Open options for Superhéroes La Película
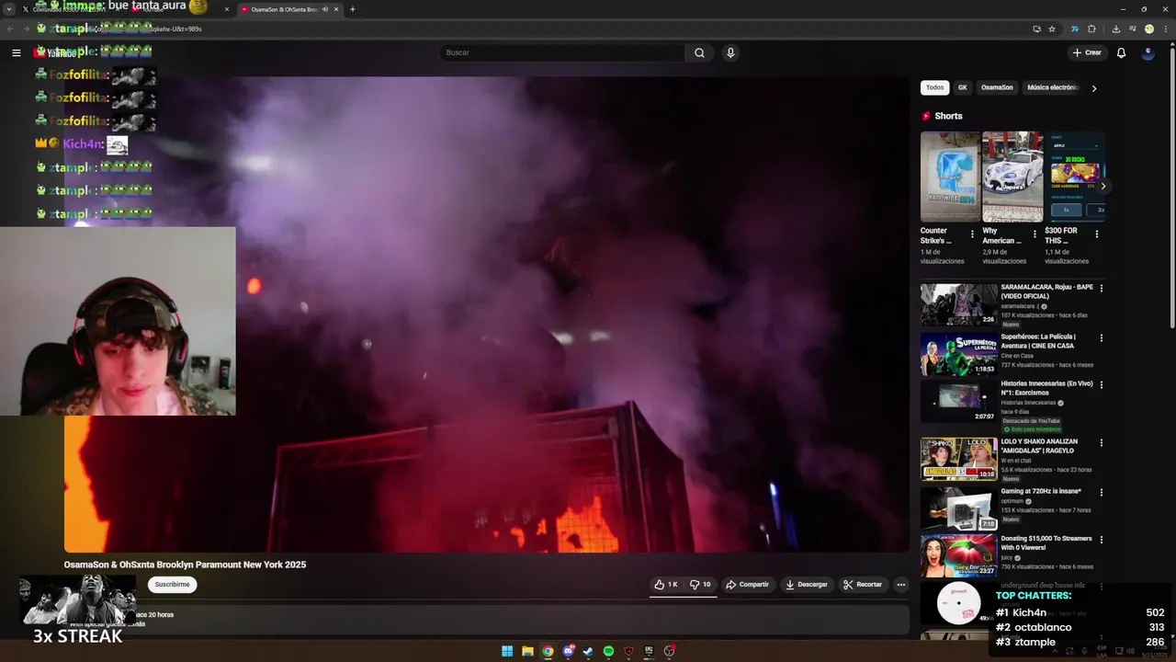Viewport: 1176px width, 662px height. click(1101, 337)
